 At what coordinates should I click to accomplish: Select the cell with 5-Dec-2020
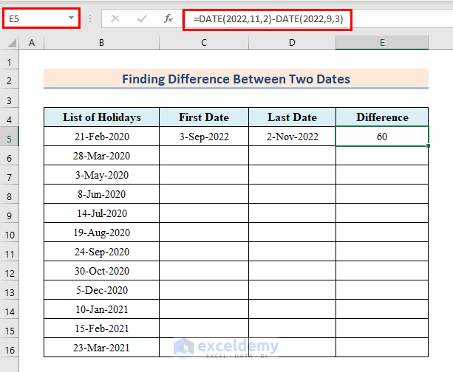click(101, 290)
